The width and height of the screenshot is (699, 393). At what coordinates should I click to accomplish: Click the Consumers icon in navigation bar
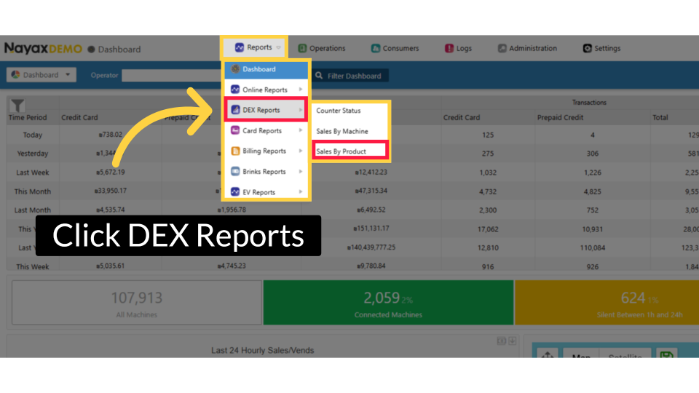tap(376, 49)
